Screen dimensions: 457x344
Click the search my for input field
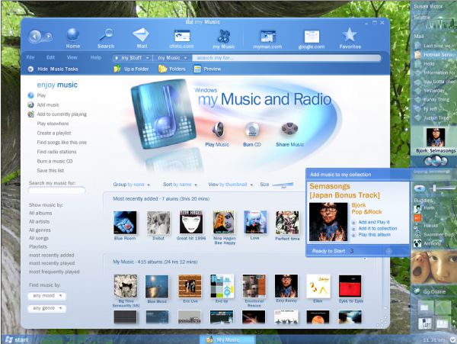point(286,58)
